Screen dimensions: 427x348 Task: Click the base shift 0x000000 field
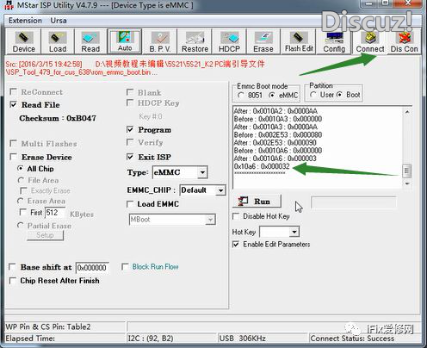pos(92,268)
